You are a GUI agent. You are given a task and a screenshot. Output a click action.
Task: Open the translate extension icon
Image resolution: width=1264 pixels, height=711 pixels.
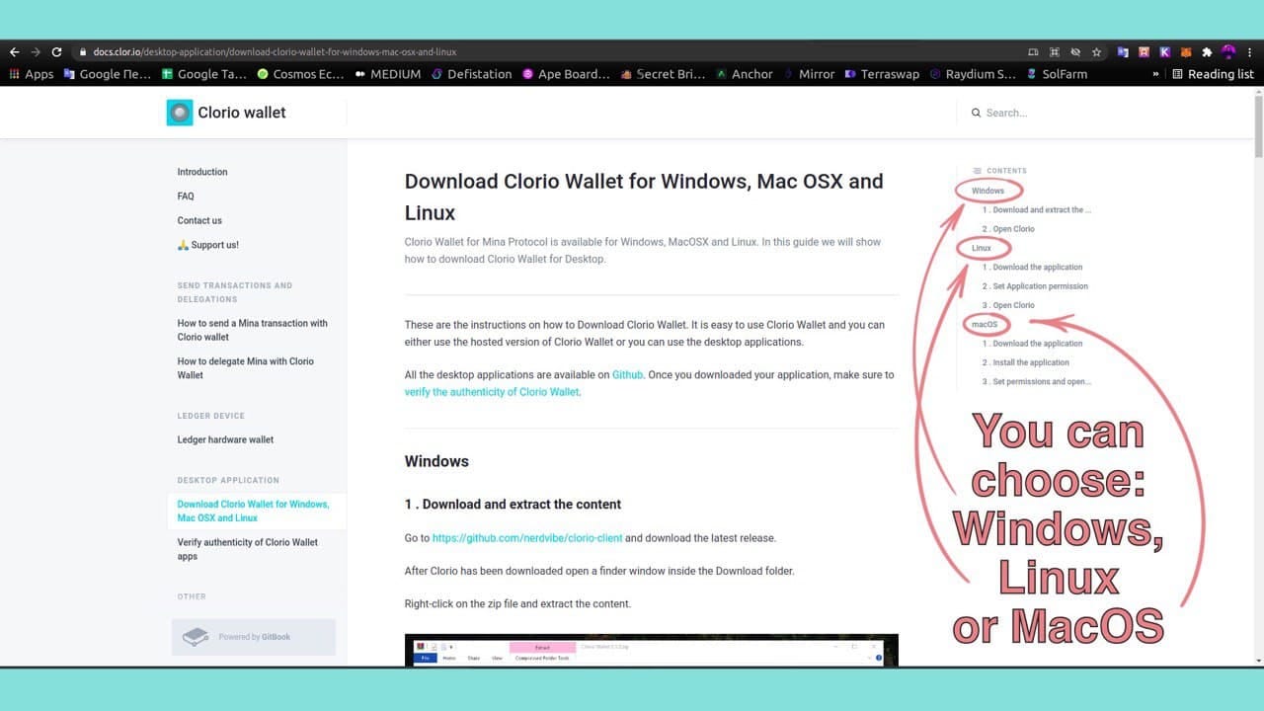point(1123,52)
